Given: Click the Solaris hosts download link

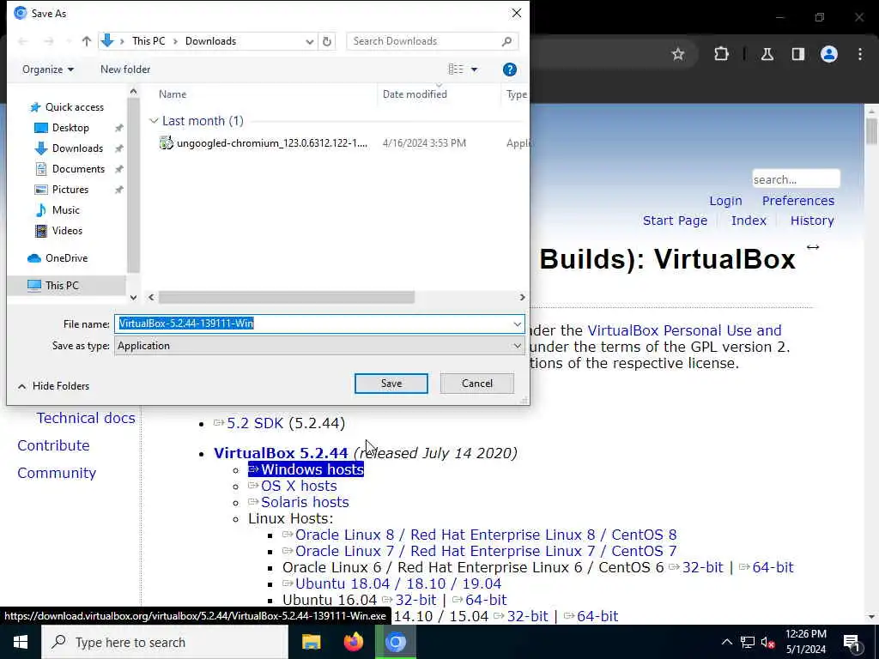Looking at the screenshot, I should coord(305,502).
